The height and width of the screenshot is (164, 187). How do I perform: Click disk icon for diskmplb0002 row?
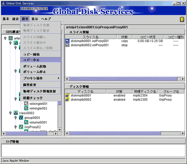(68, 99)
